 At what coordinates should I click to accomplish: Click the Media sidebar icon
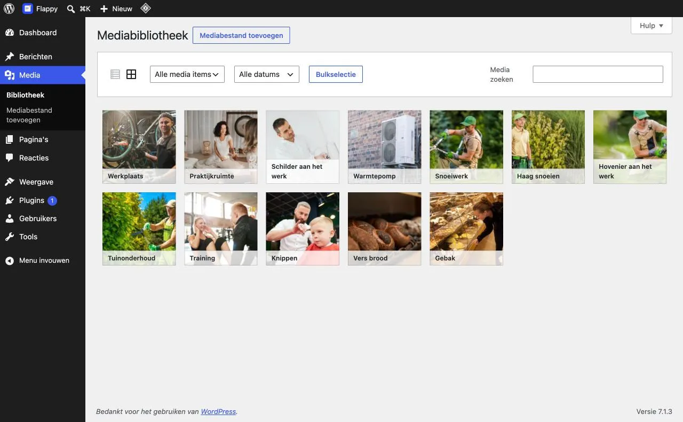click(x=10, y=75)
